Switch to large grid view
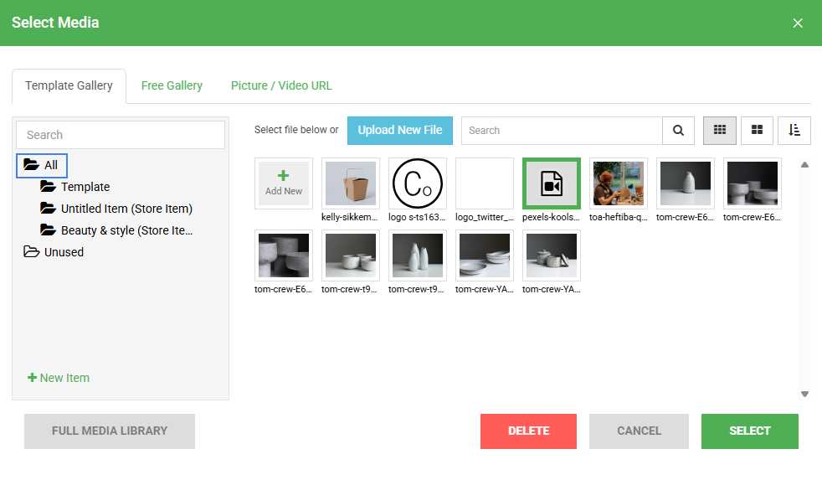The image size is (822, 480). point(757,131)
